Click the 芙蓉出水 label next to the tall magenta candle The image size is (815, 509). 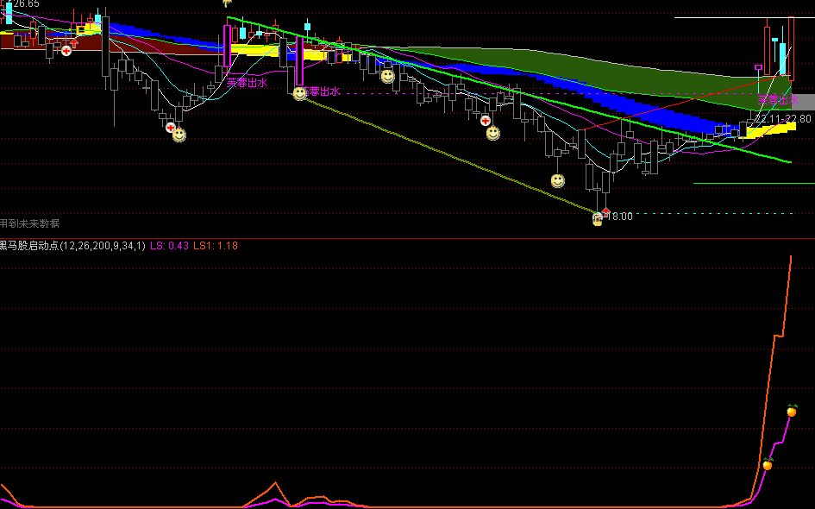point(247,82)
